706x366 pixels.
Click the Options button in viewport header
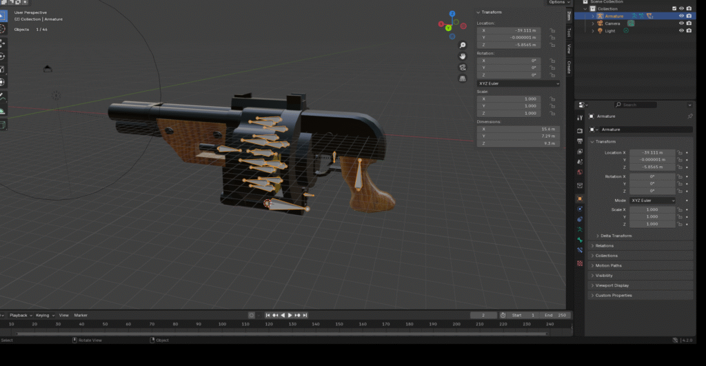(x=556, y=2)
